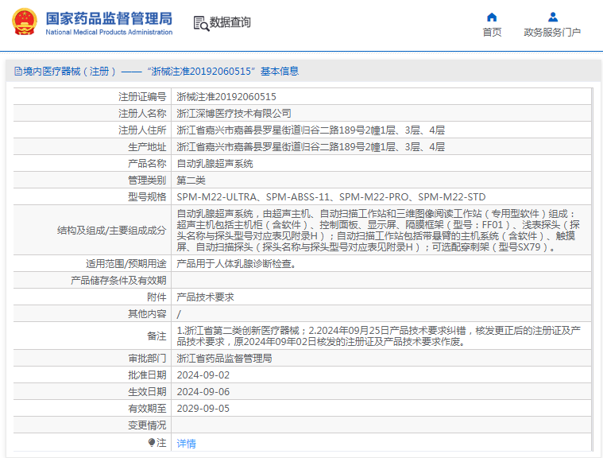Click the 批准日期 label
The image size is (603, 458).
click(147, 375)
